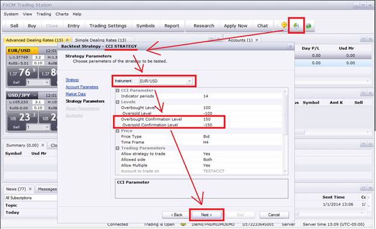Click Apply Now in the toolbar
This screenshot has height=229, width=376.
tap(235, 26)
